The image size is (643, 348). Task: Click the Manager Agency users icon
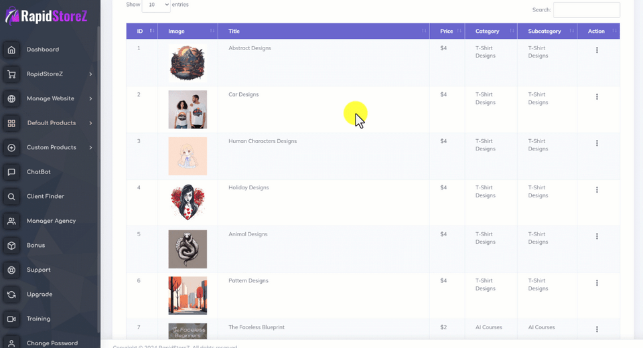(11, 221)
